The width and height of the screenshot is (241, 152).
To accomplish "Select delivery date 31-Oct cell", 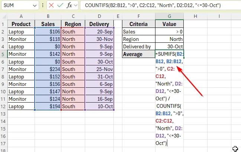I will 99,77.
